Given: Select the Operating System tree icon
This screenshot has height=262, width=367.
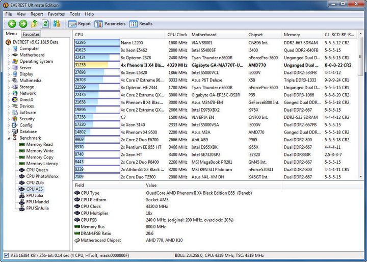Looking at the screenshot, I should tap(15, 61).
